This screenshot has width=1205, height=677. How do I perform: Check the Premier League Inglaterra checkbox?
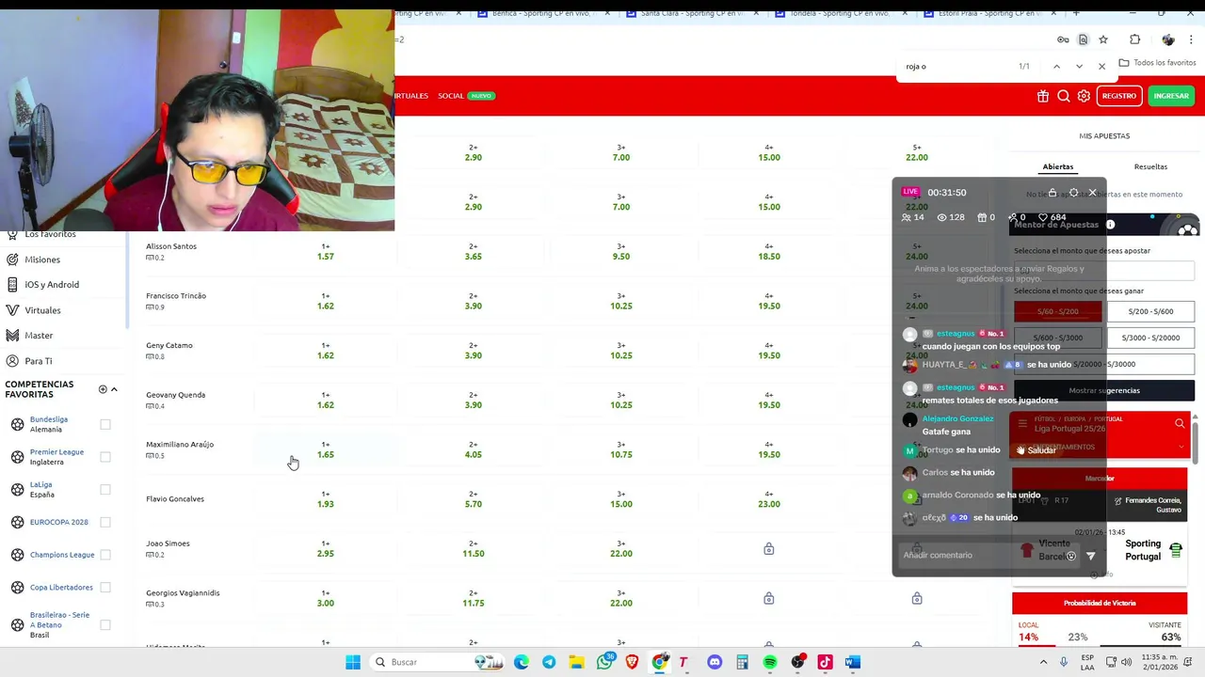click(x=105, y=457)
